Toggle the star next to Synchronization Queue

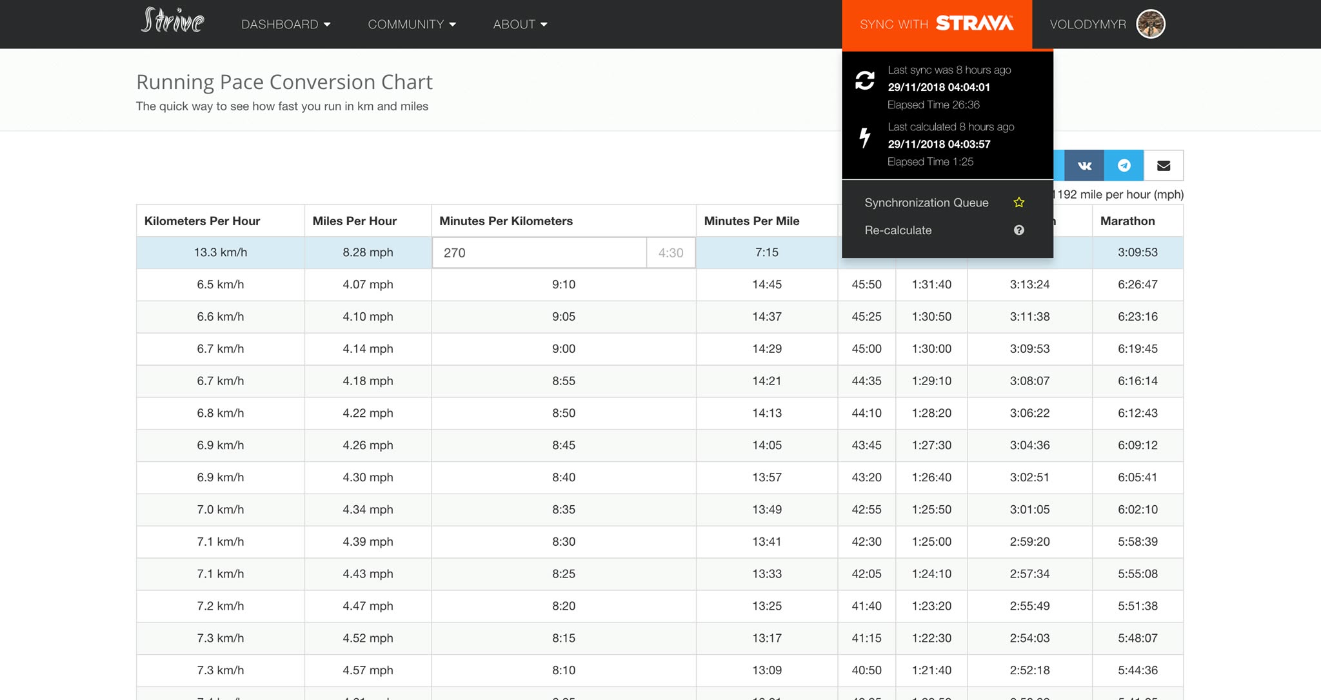point(1019,202)
